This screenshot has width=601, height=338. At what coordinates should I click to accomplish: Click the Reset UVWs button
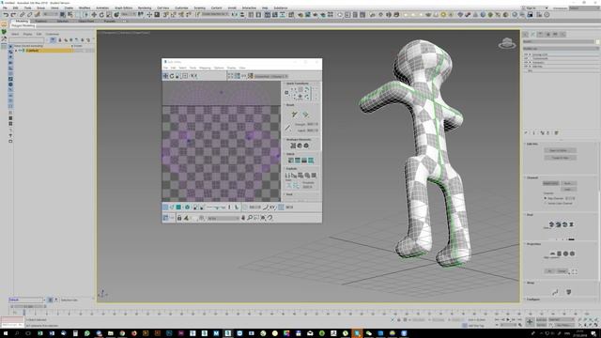(551, 184)
